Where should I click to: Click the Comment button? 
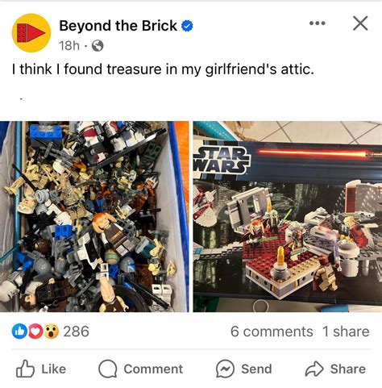(140, 369)
